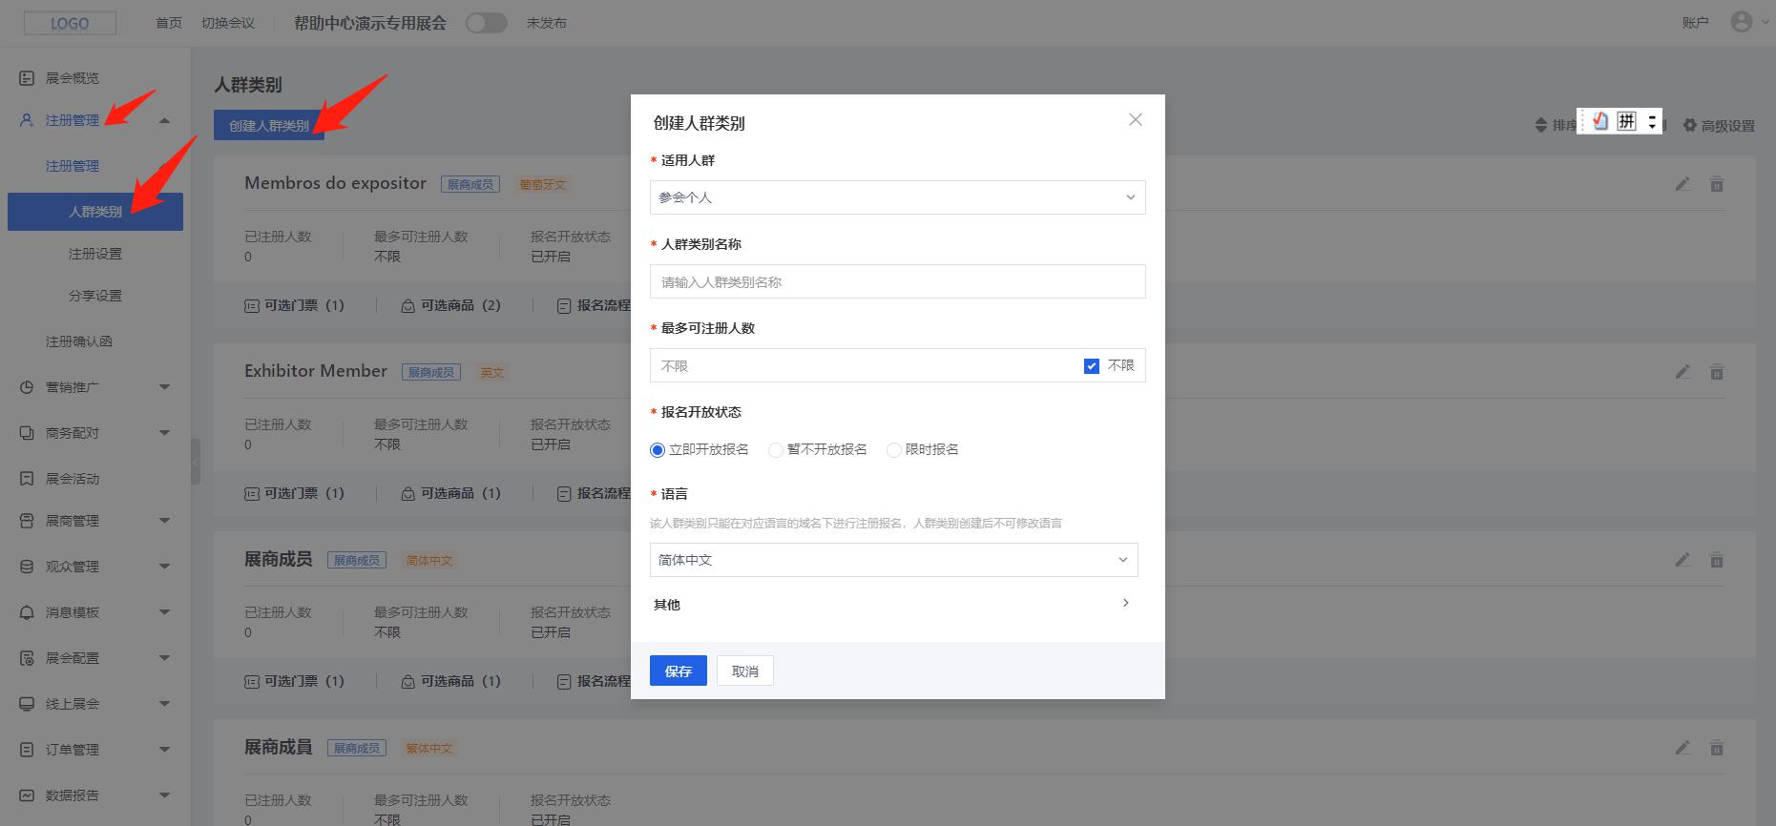The image size is (1776, 826).
Task: Open 注册设置 in the sidebar
Action: tap(95, 254)
